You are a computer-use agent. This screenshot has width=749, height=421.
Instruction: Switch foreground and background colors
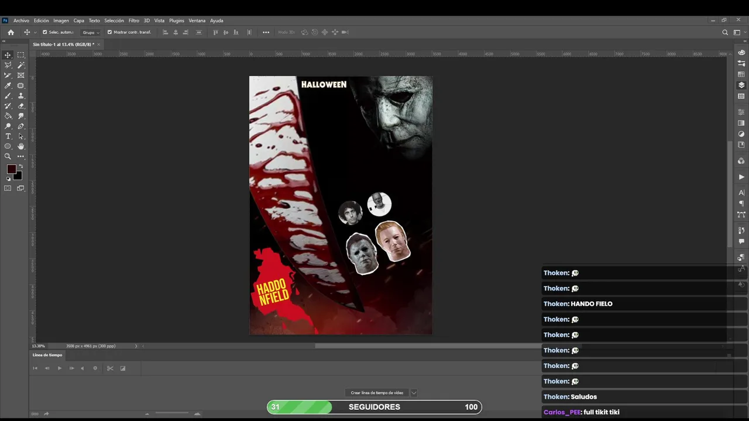[21, 167]
